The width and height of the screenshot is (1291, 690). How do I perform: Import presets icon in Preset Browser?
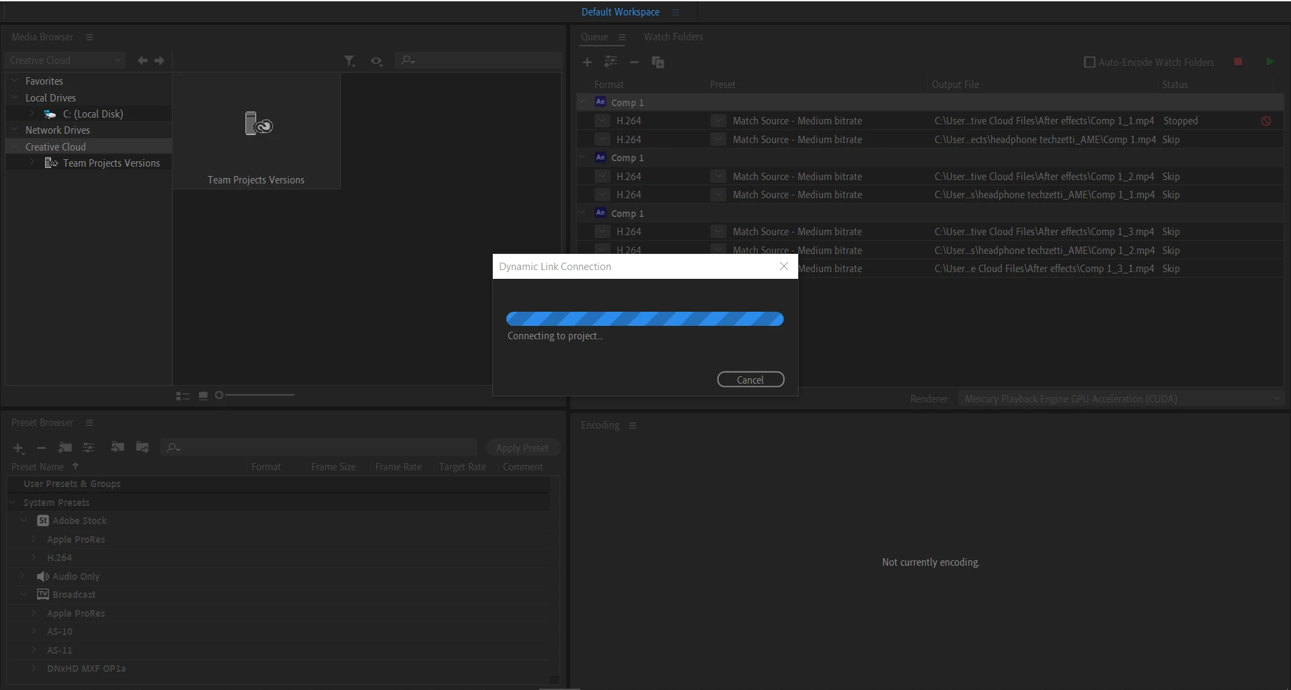tap(117, 447)
